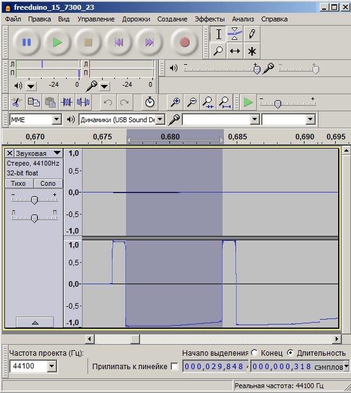This screenshot has height=393, width=351.
Task: Close the track with X button
Action: tap(10, 153)
